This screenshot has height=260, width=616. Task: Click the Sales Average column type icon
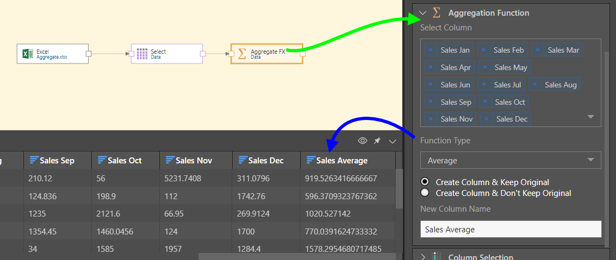click(x=310, y=160)
